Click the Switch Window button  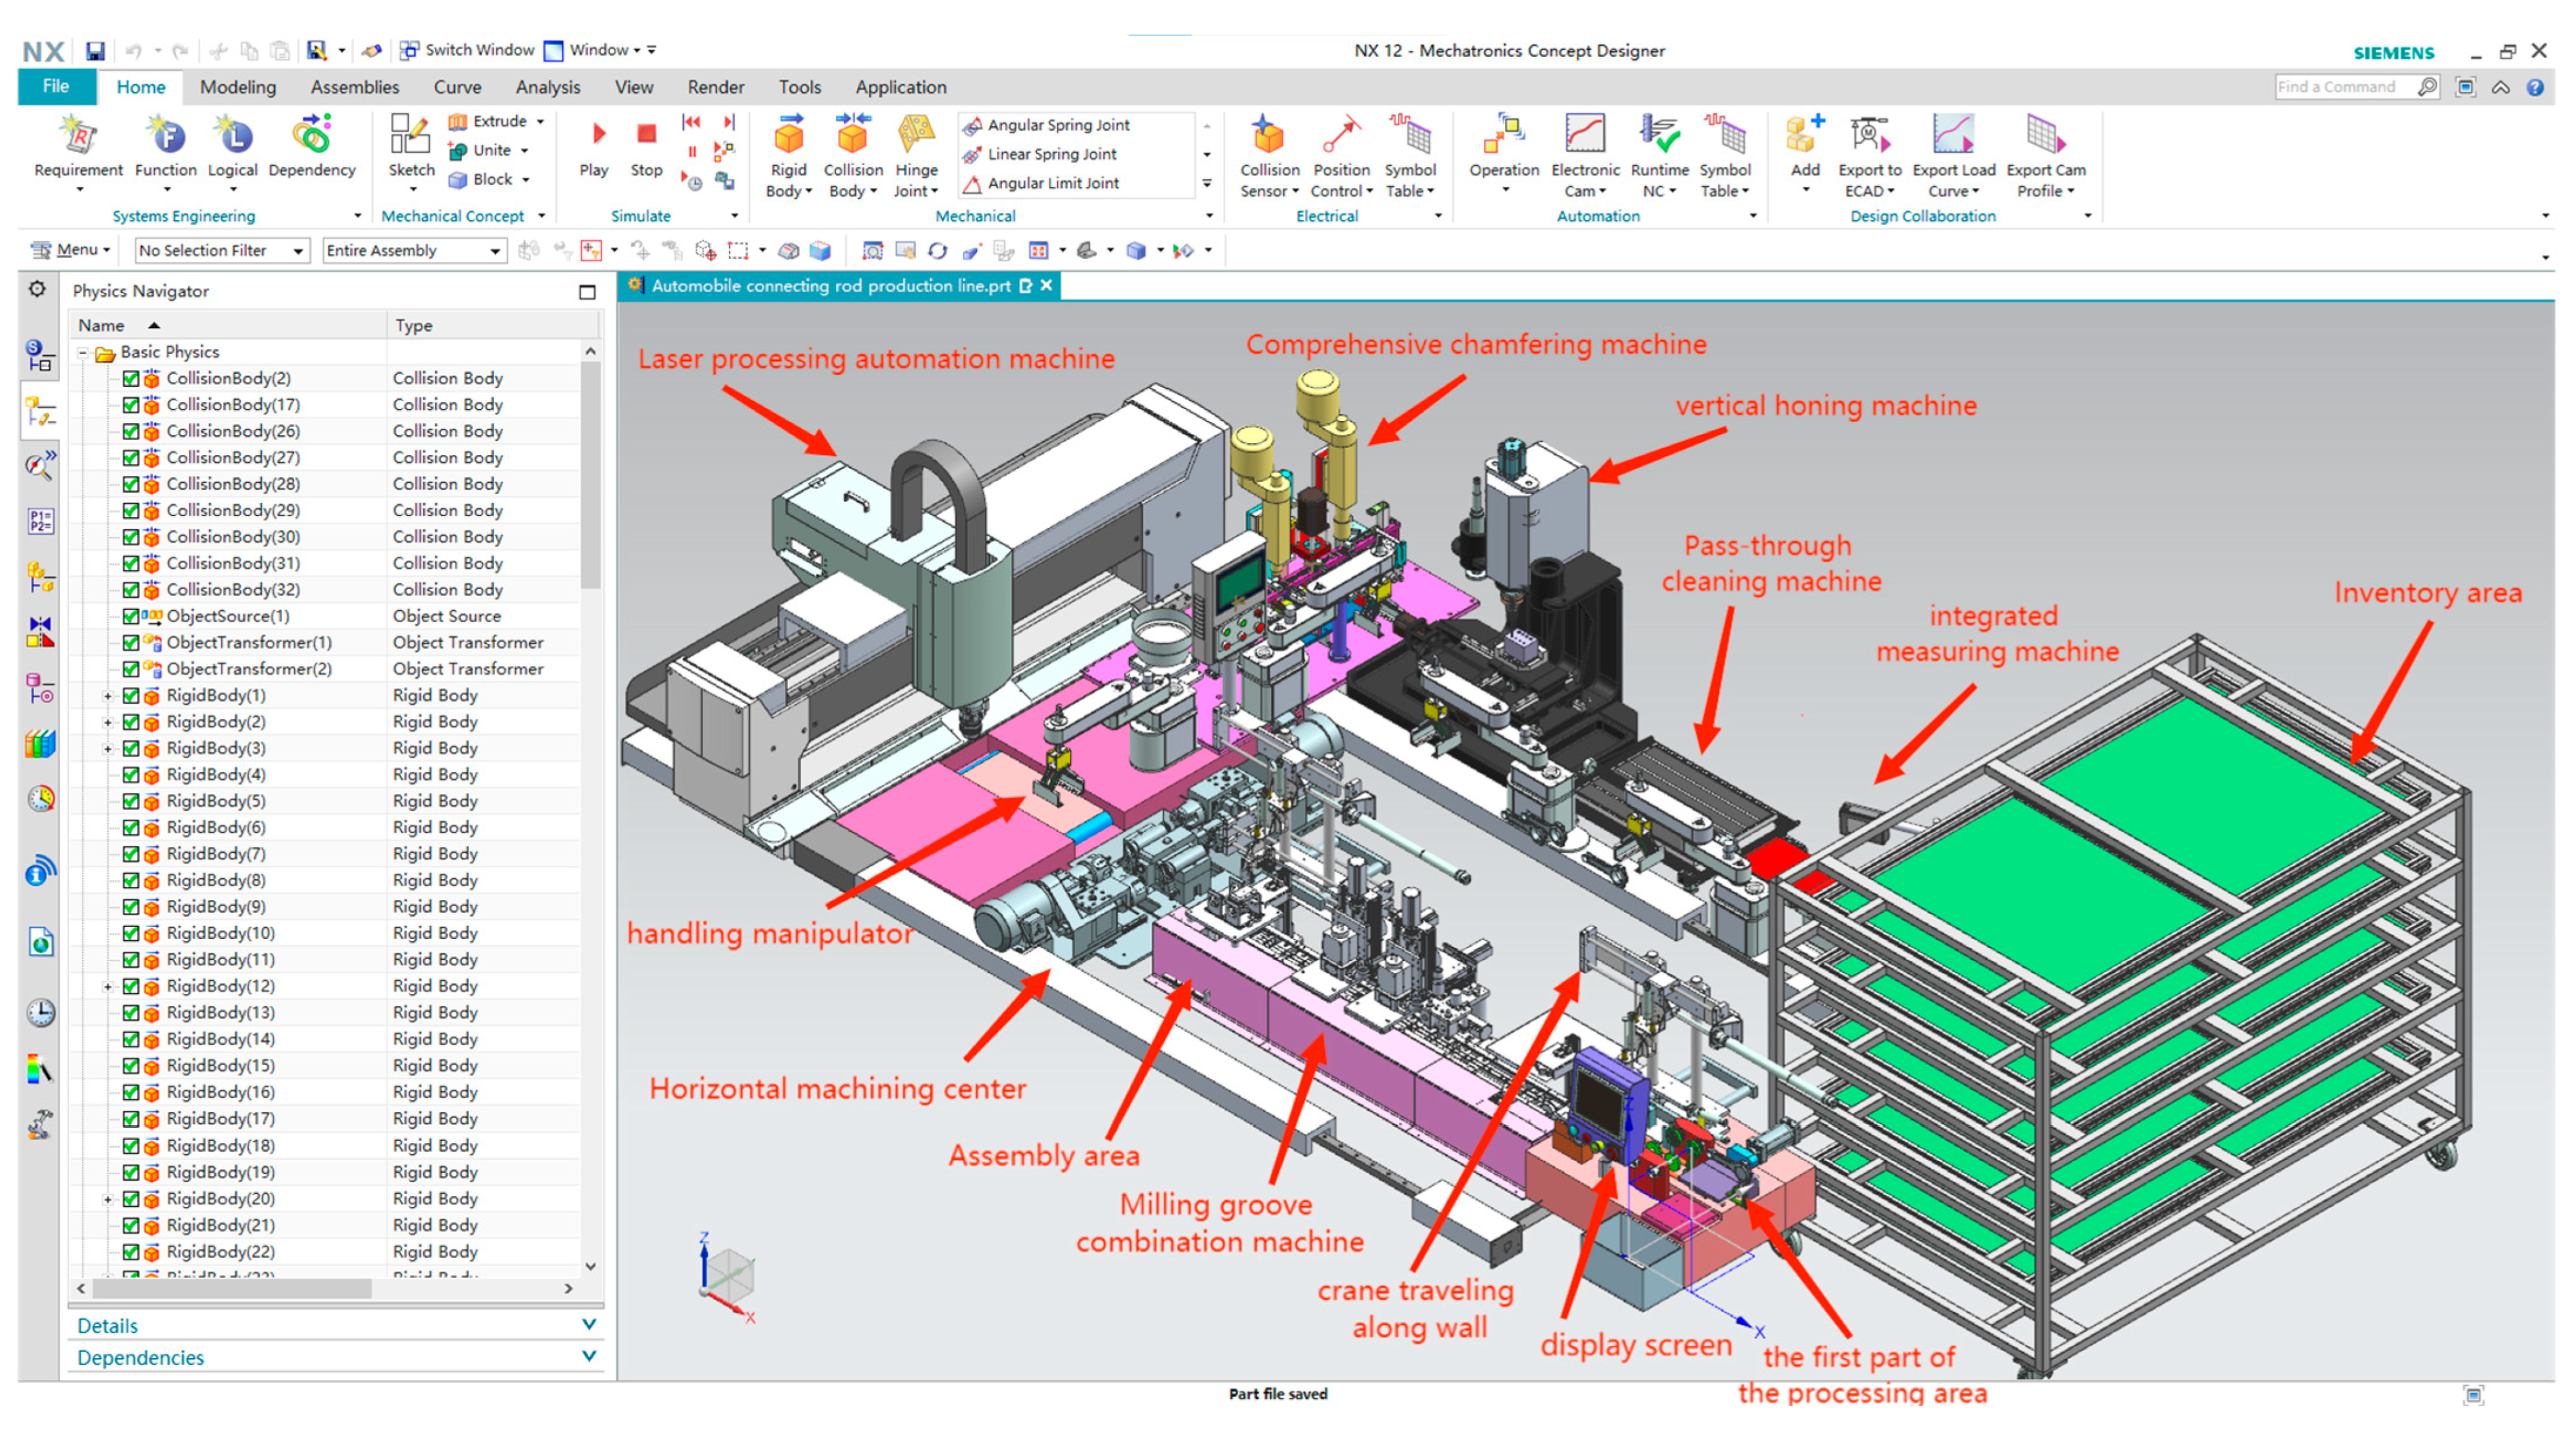467,50
